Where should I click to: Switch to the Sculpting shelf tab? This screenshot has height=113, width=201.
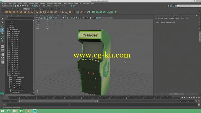[34, 9]
